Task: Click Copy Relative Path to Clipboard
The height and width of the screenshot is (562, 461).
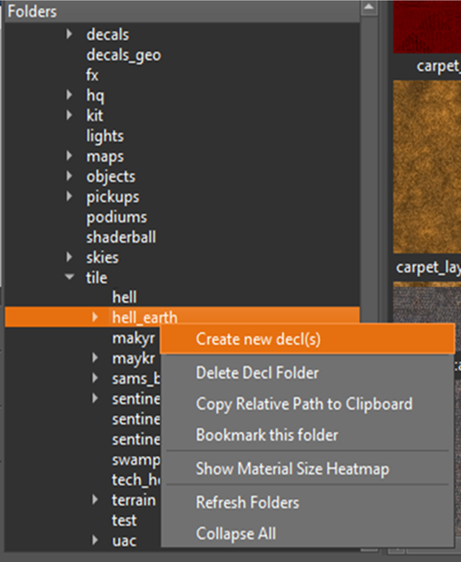Action: pyautogui.click(x=304, y=404)
